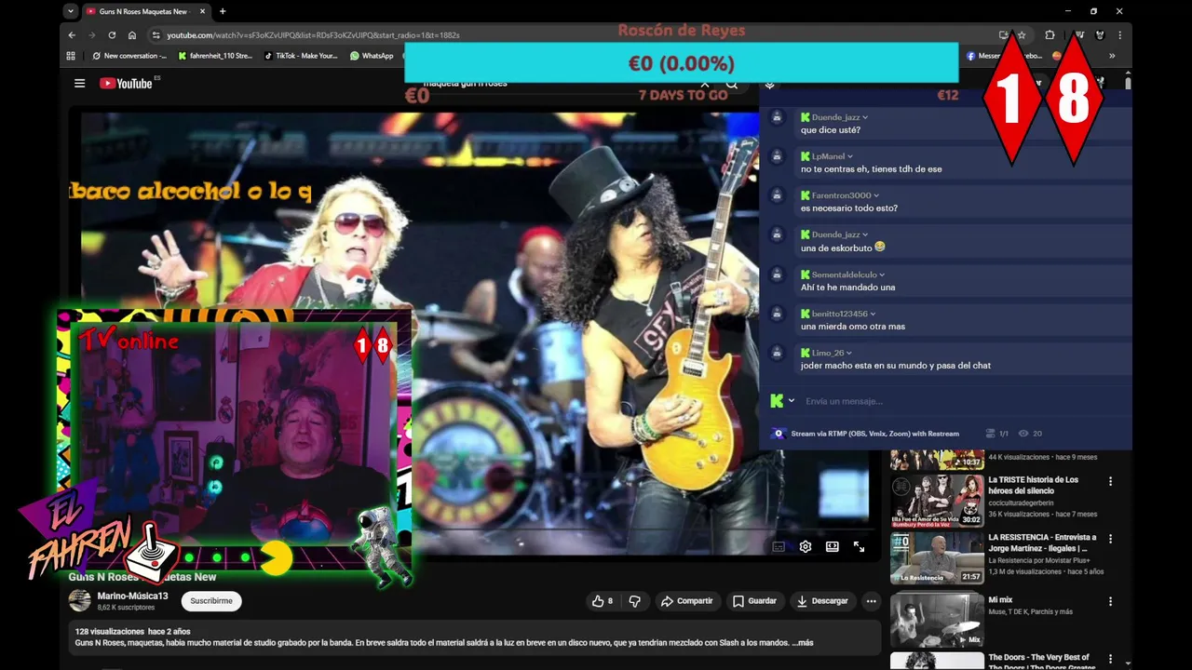1192x670 pixels.
Task: Save video with the Guardar button
Action: coord(753,601)
